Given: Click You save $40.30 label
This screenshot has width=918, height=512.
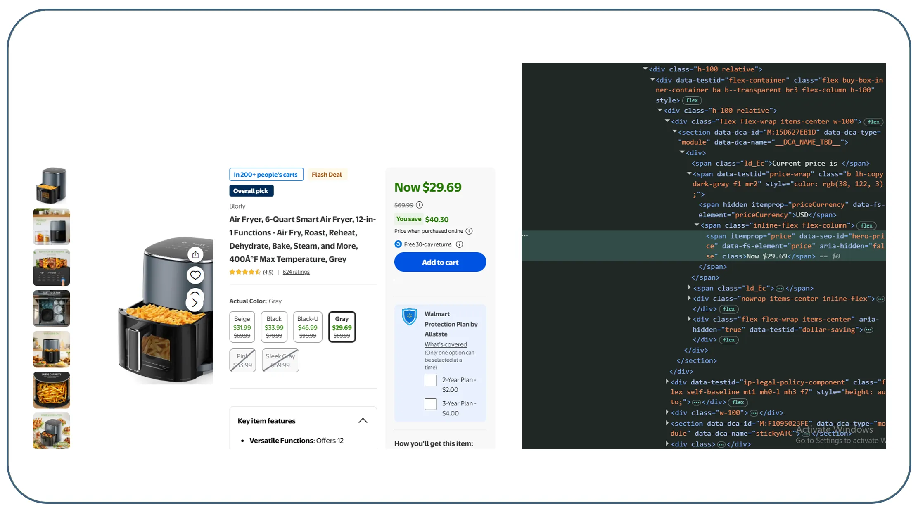Looking at the screenshot, I should coord(422,219).
